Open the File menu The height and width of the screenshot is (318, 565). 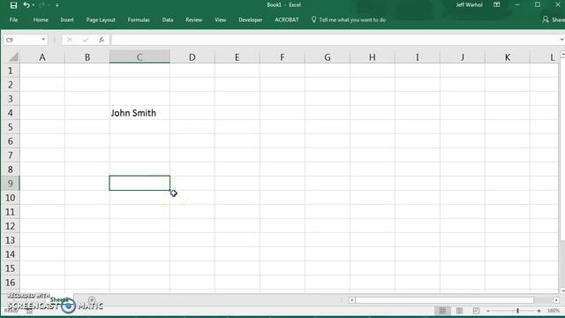click(x=14, y=19)
